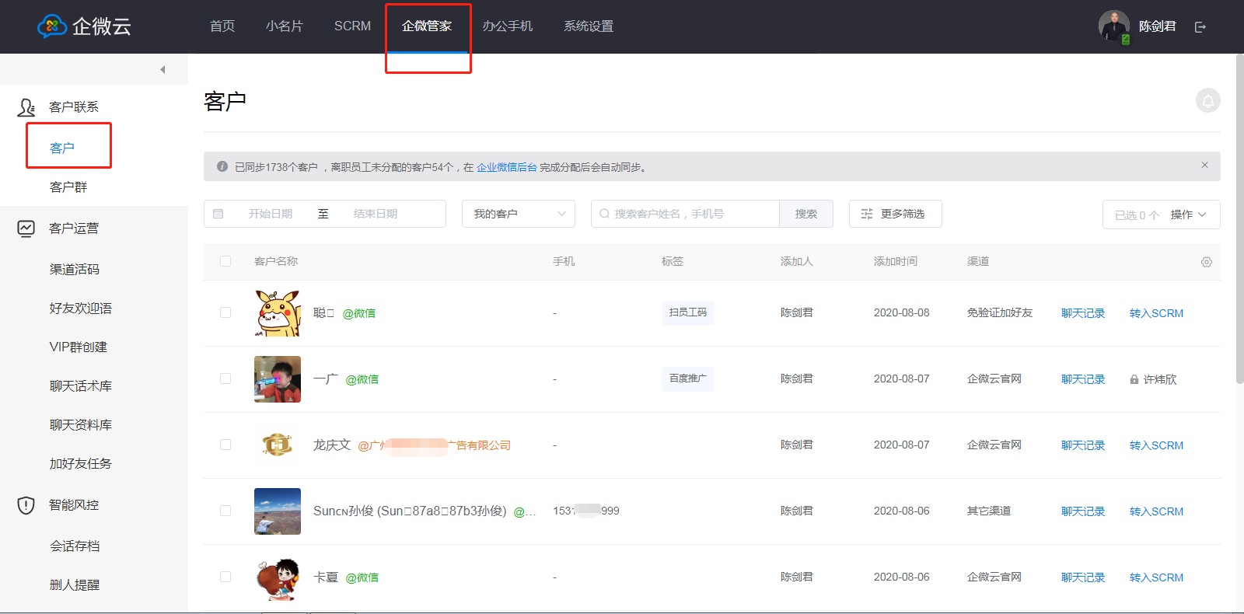Select the checkbox for customer 卡夏
1244x614 pixels.
coord(225,577)
